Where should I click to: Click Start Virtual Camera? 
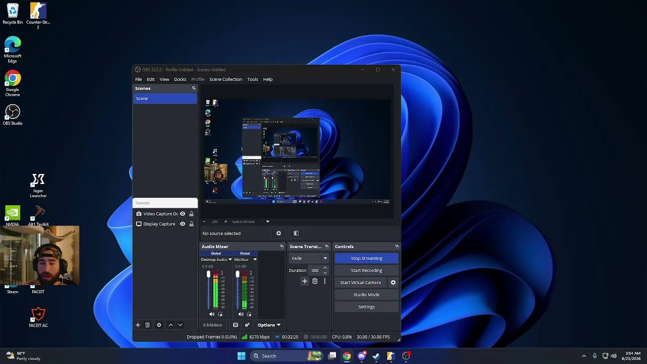click(x=360, y=283)
